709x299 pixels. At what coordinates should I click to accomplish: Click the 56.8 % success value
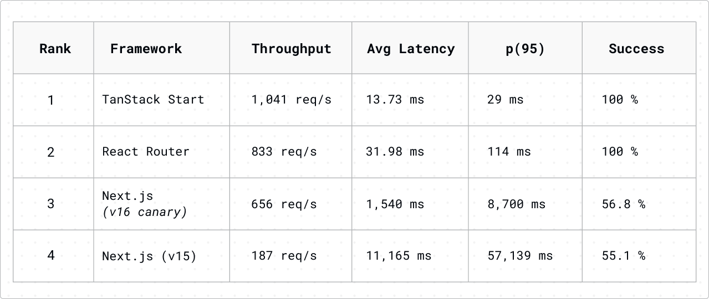click(623, 204)
